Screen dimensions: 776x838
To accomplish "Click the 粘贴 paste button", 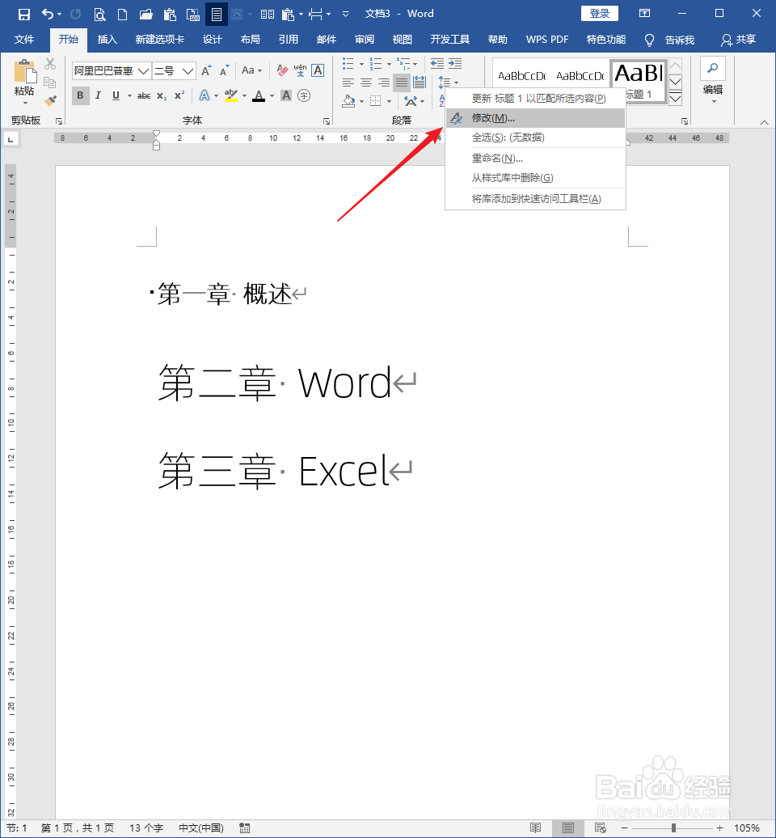I will pyautogui.click(x=24, y=83).
